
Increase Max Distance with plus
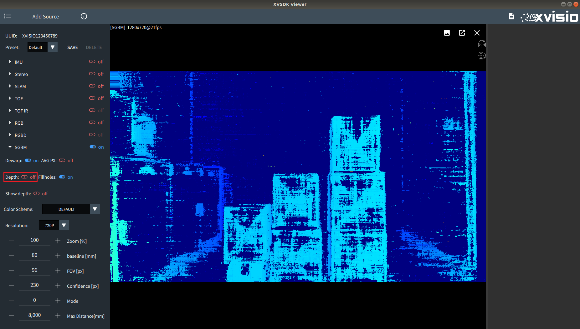(58, 316)
